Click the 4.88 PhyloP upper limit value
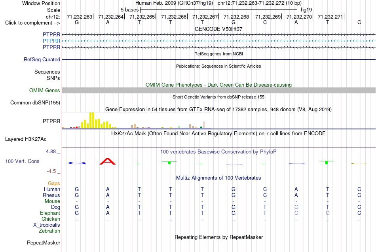The height and width of the screenshot is (252, 376). tap(51, 152)
